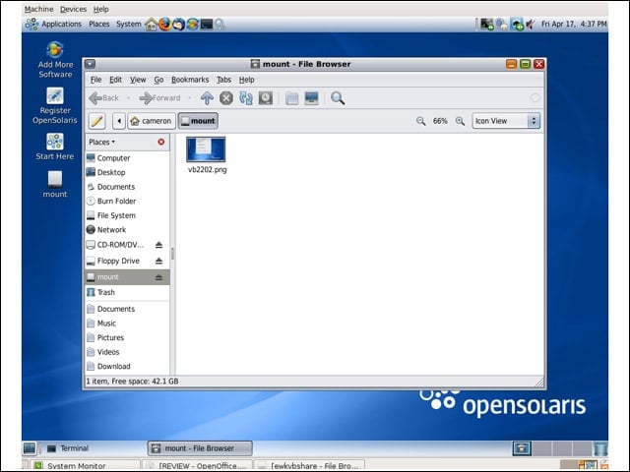This screenshot has height=472, width=630.
Task: Open Trash in the sidebar
Action: tap(127, 292)
